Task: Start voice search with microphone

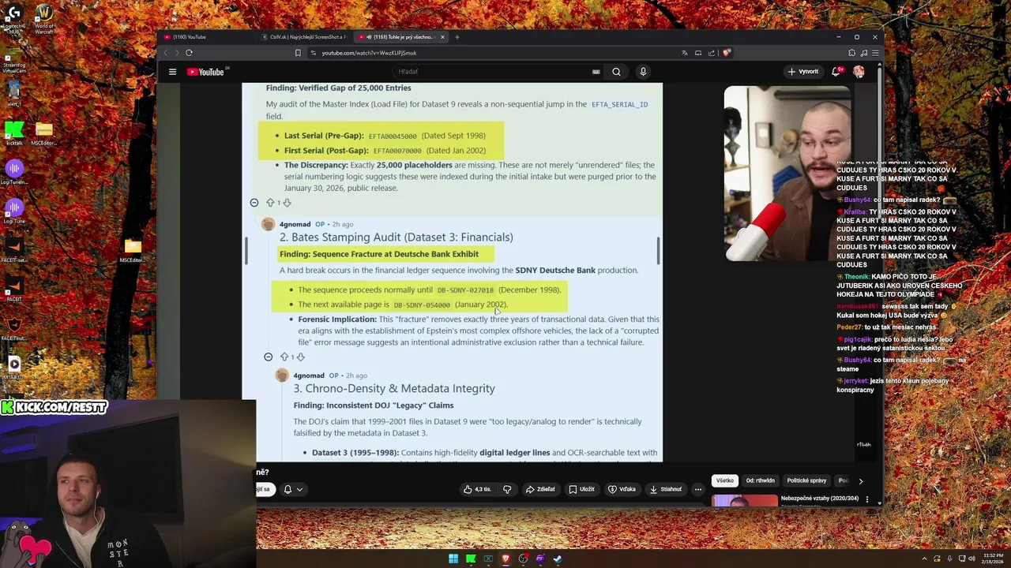Action: [x=643, y=72]
